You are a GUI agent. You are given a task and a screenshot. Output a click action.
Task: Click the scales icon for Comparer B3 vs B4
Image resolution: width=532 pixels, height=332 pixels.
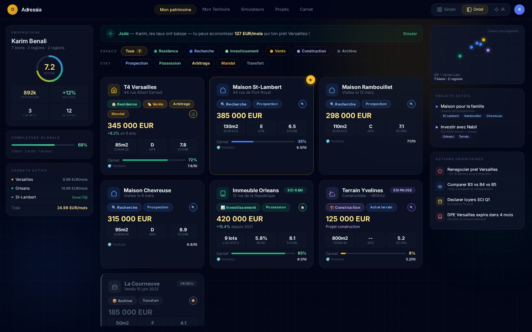[440, 186]
